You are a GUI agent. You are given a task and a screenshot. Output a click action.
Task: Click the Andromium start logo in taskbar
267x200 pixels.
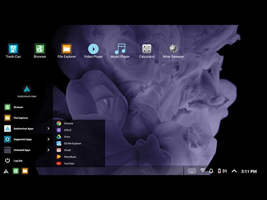tap(6, 171)
